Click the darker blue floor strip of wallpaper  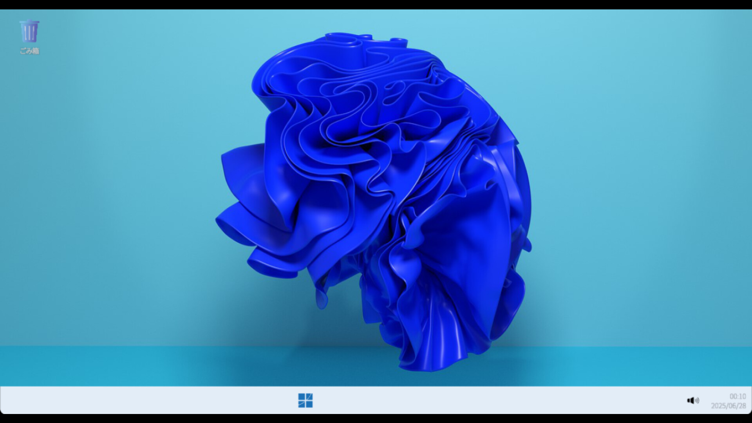(x=117, y=366)
